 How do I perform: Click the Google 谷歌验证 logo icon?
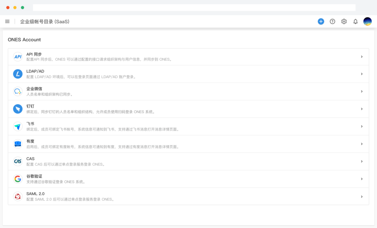pos(18,179)
